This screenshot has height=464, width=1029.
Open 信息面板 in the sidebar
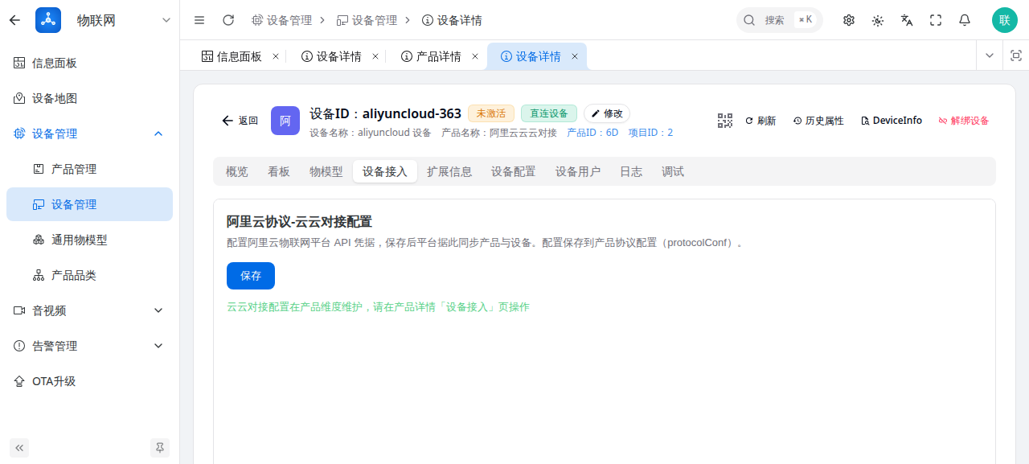tap(89, 63)
